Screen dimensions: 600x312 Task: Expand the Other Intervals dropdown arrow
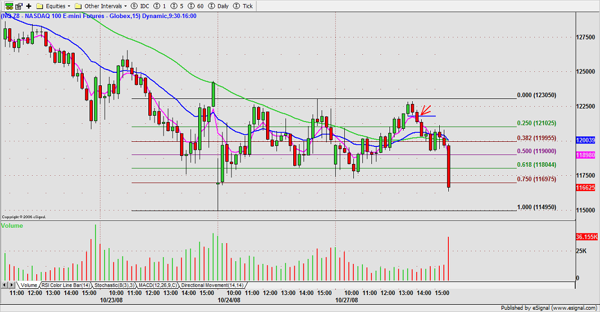(126, 6)
